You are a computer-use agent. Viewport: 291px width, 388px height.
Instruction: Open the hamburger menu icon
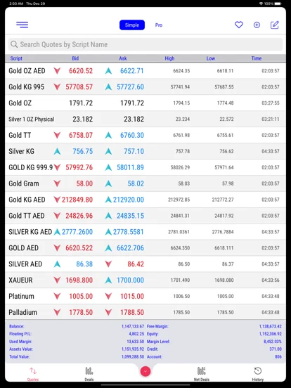coord(22,25)
